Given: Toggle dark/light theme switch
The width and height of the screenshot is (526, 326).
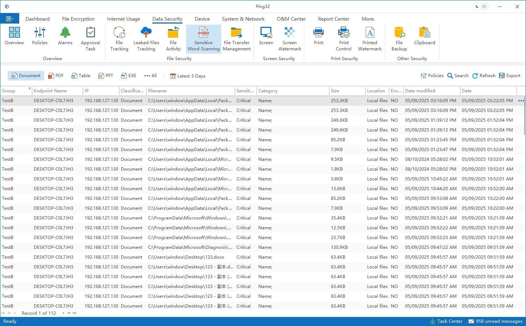Looking at the screenshot, I should pos(481,7).
